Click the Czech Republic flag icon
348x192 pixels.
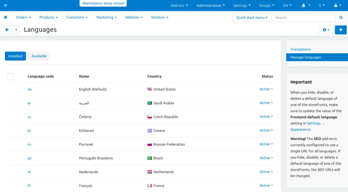[150, 117]
